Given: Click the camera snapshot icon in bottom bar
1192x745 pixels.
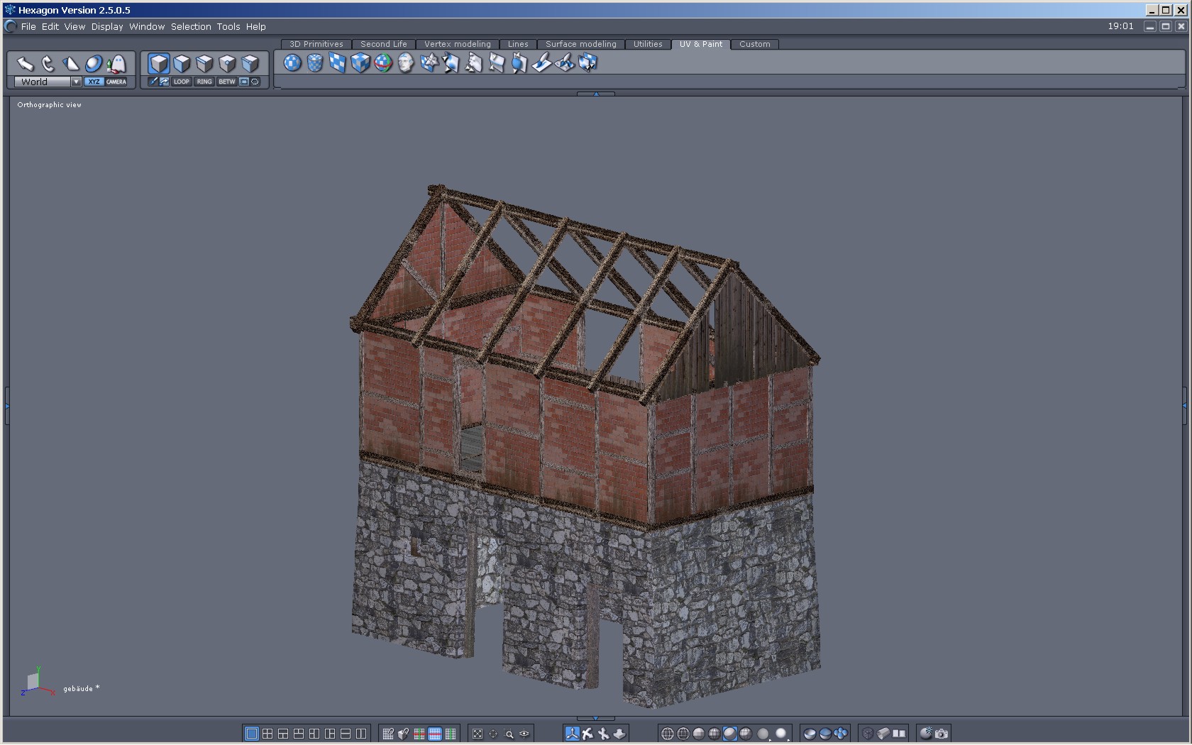Looking at the screenshot, I should (x=942, y=734).
